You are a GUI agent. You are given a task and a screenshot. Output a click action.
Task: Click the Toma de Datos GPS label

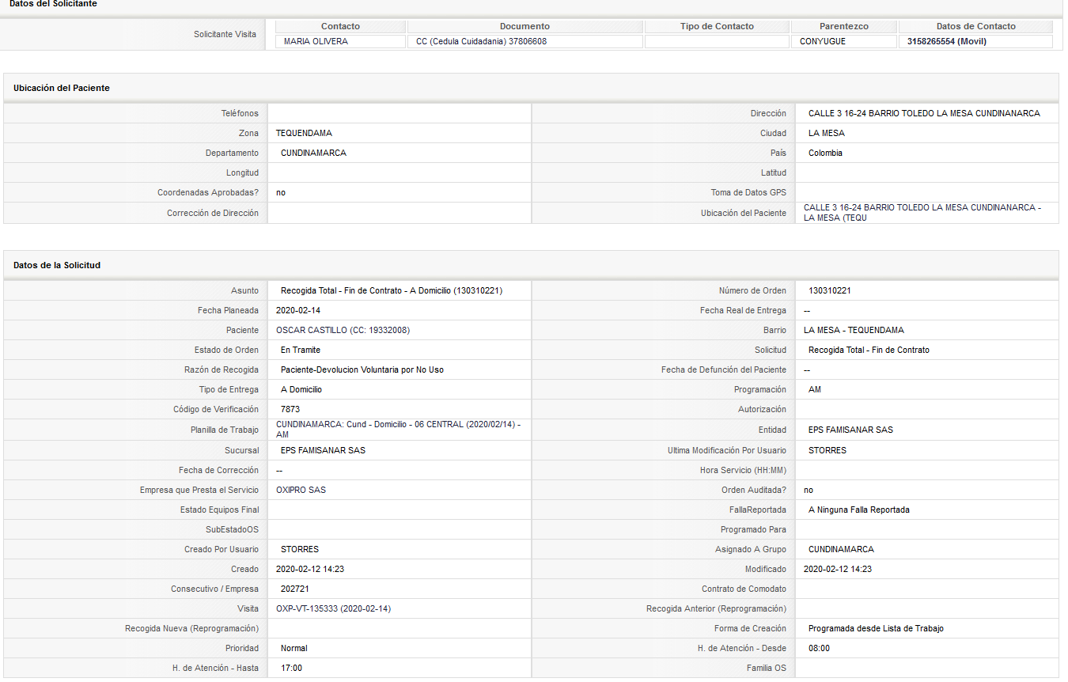pyautogui.click(x=748, y=192)
